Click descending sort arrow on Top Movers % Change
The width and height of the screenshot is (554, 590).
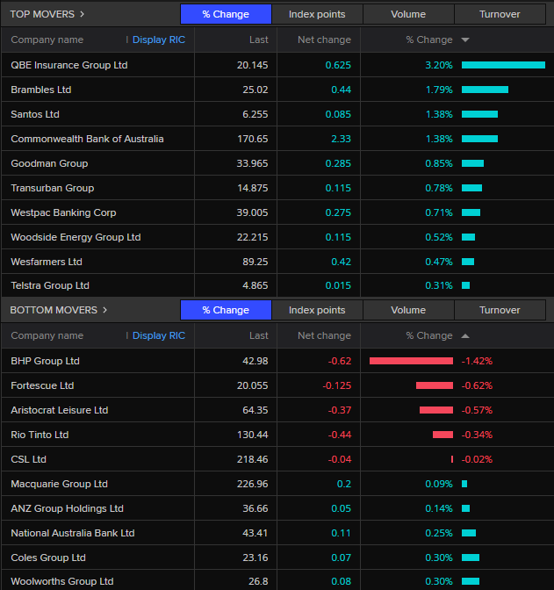click(464, 40)
